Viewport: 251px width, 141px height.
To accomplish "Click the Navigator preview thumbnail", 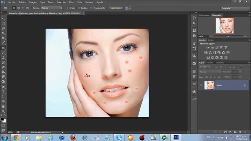I will pyautogui.click(x=225, y=25).
